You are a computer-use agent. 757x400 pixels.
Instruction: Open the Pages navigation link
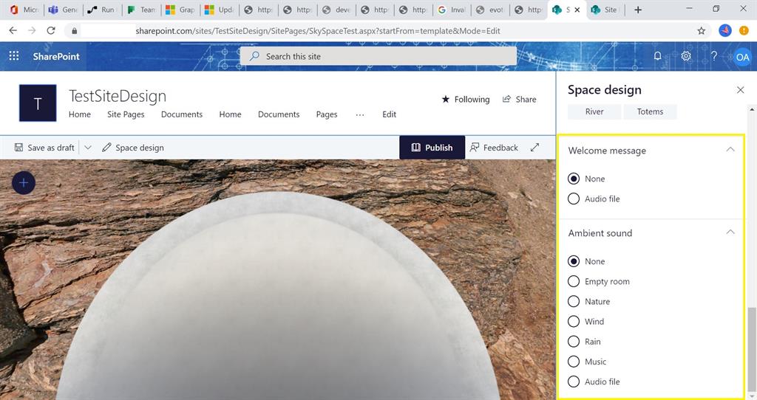[x=327, y=114]
